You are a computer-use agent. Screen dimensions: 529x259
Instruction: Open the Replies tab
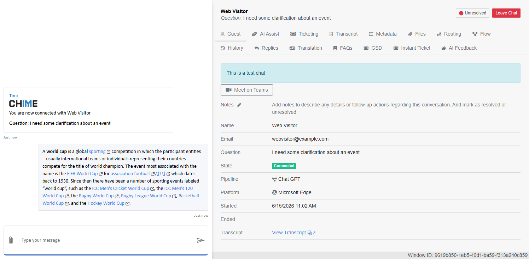266,48
